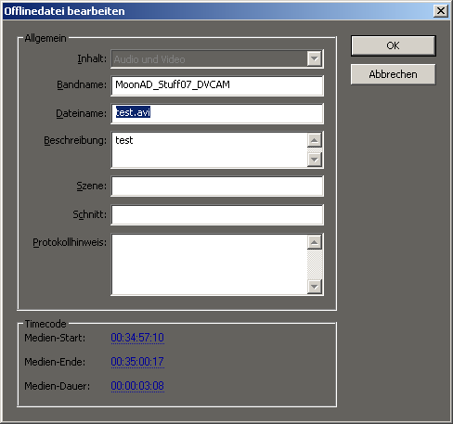The height and width of the screenshot is (424, 453).
Task: Click the Protokollhinweis scrollbar down arrow
Action: (x=315, y=287)
